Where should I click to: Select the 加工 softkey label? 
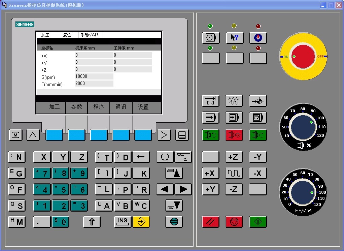(55, 107)
